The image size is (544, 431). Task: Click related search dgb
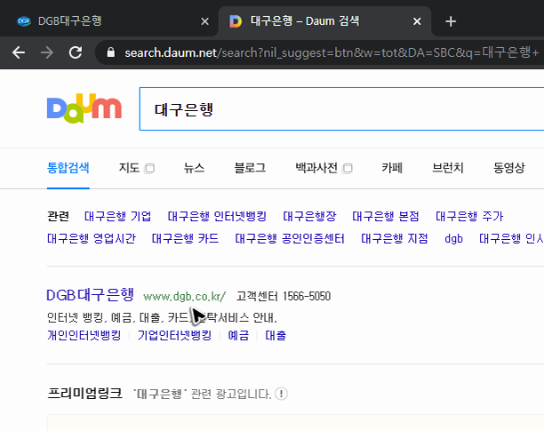coord(453,238)
